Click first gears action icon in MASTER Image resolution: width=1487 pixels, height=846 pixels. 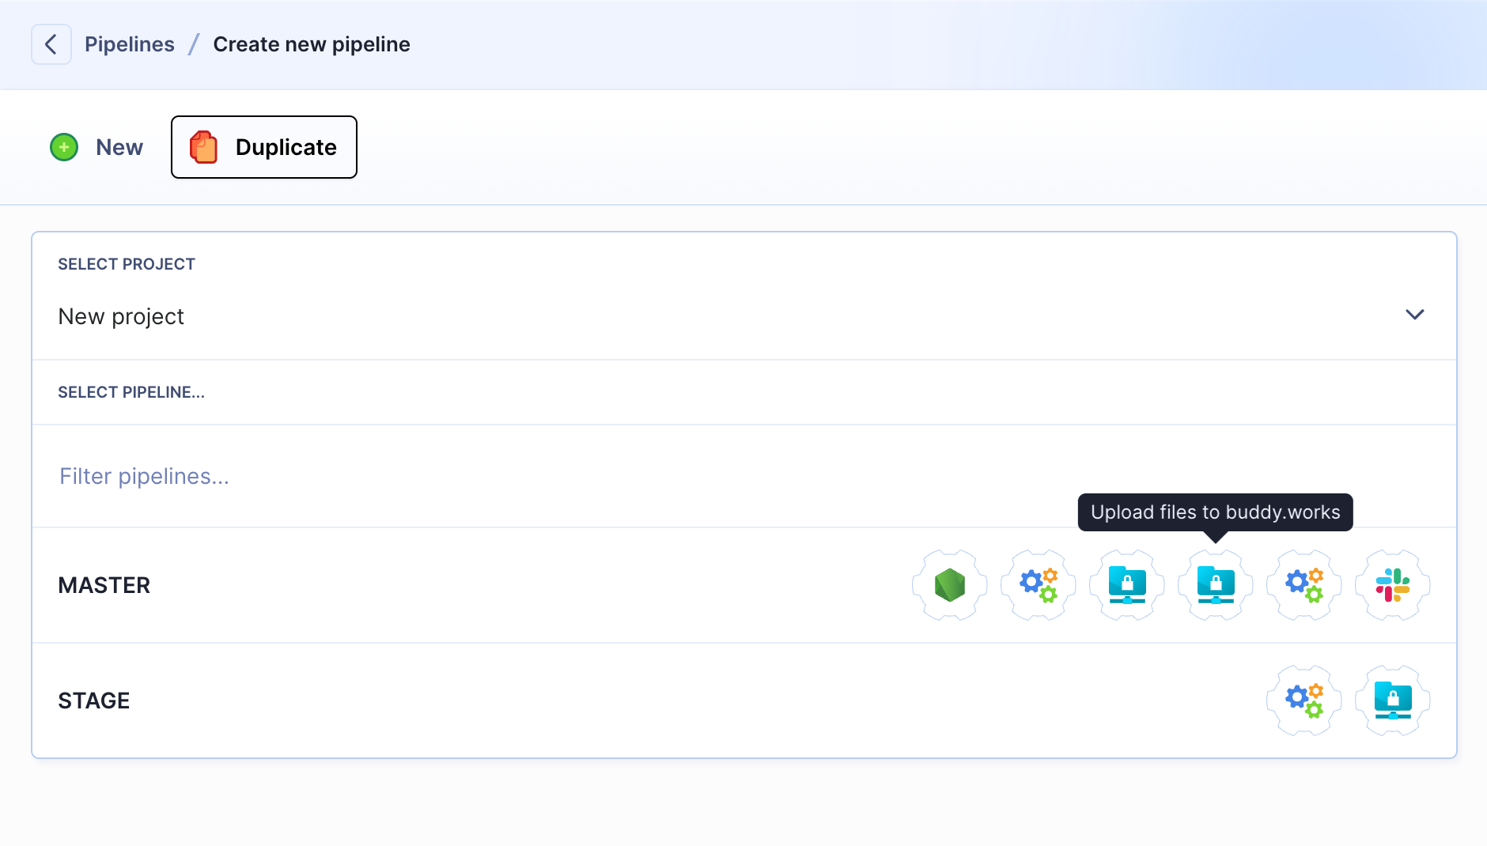click(x=1039, y=585)
